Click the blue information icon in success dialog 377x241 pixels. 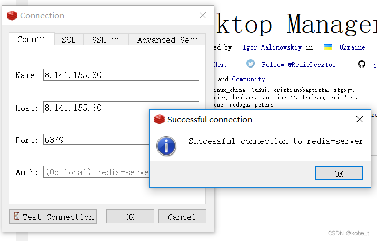point(166,146)
